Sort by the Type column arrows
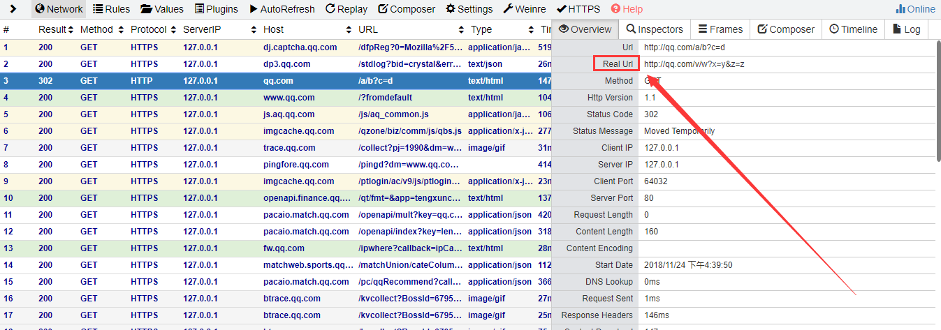941x330 pixels. coord(530,29)
